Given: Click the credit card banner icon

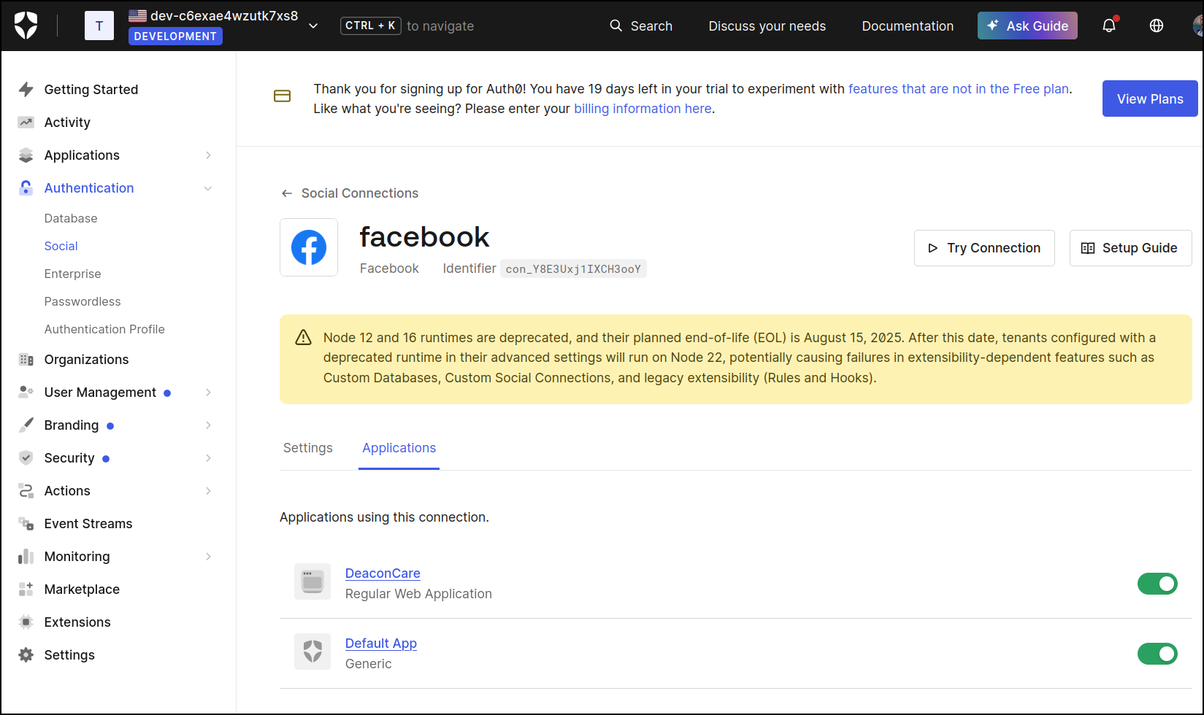Looking at the screenshot, I should tap(283, 96).
